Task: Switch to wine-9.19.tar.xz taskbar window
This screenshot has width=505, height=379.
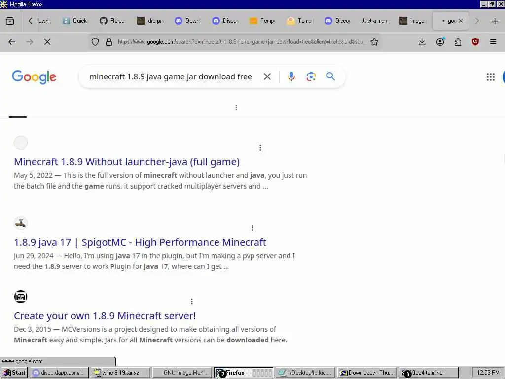Action: point(120,373)
